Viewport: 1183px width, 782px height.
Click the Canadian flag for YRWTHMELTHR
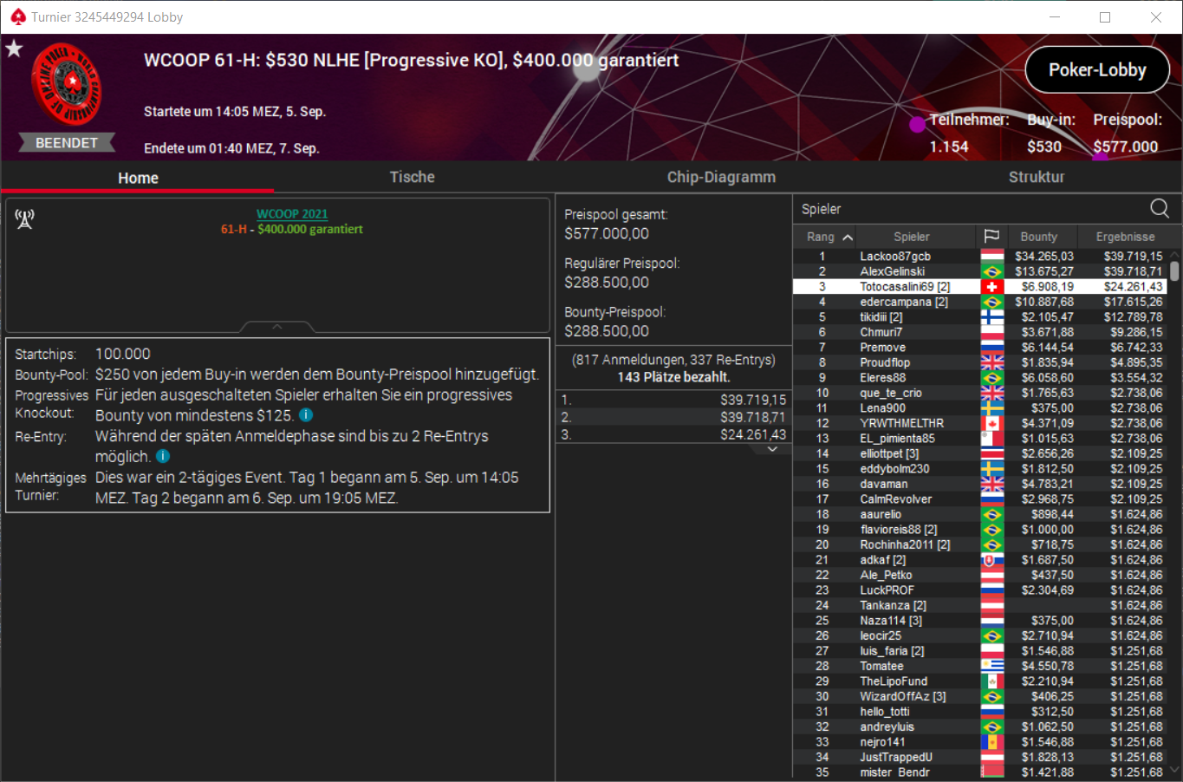pos(991,423)
